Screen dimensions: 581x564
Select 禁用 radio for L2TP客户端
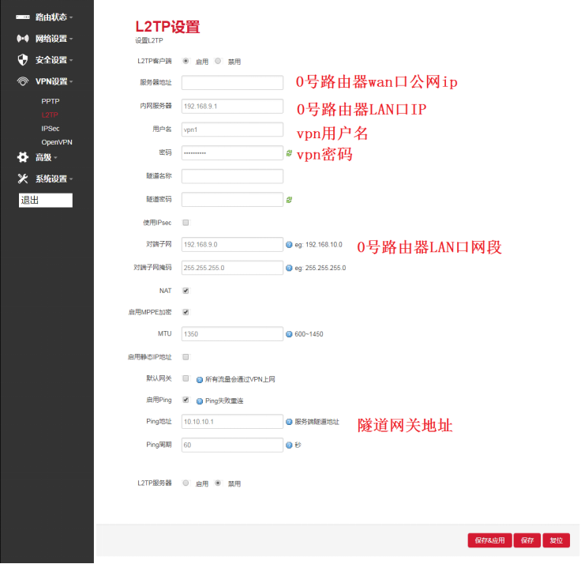point(218,61)
